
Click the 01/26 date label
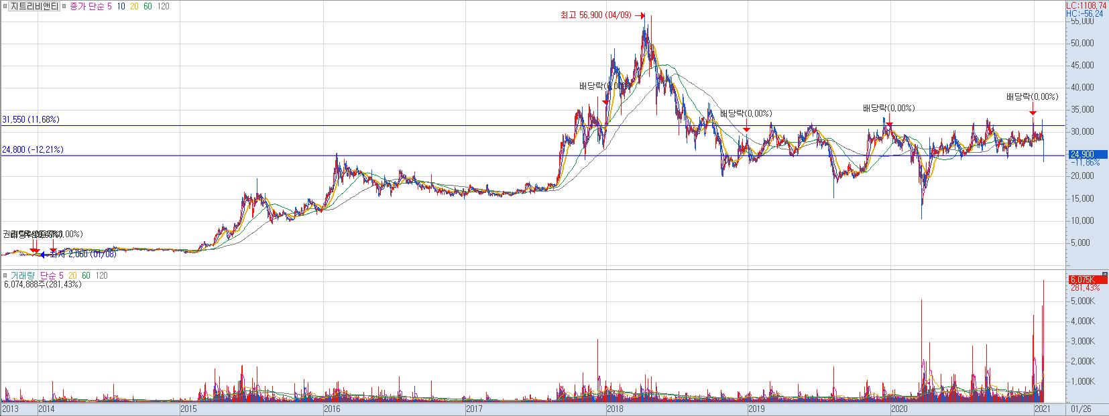click(x=1080, y=408)
